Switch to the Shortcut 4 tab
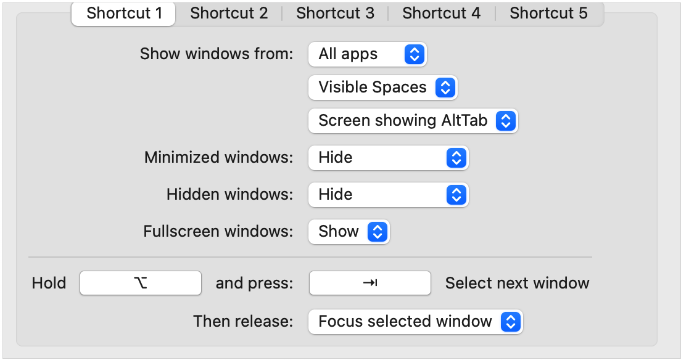681x360 pixels. (441, 12)
